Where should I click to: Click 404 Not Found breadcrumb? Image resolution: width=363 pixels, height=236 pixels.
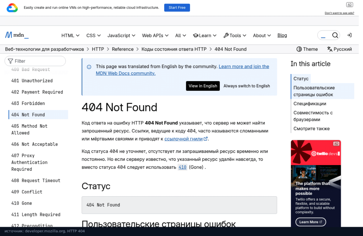click(230, 49)
